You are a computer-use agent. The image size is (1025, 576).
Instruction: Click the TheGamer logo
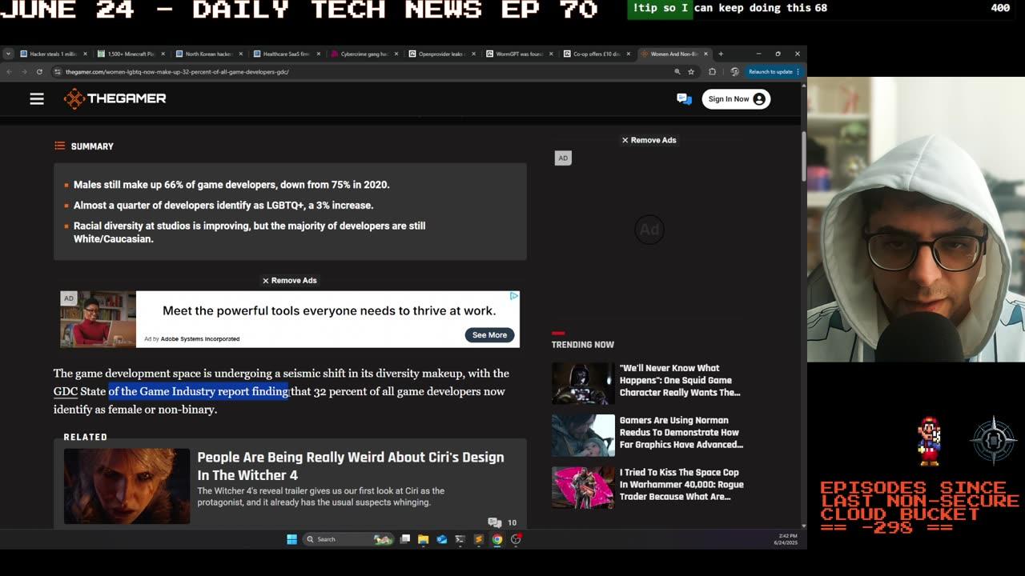click(115, 98)
